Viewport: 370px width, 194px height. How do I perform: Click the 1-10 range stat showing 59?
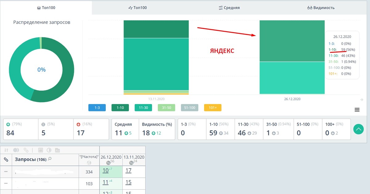tap(220, 129)
